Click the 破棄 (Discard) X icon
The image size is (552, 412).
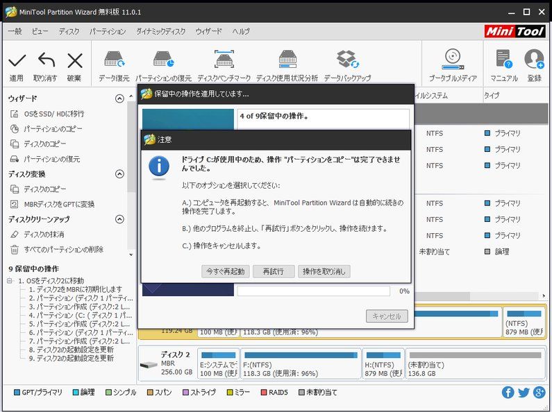(74, 61)
